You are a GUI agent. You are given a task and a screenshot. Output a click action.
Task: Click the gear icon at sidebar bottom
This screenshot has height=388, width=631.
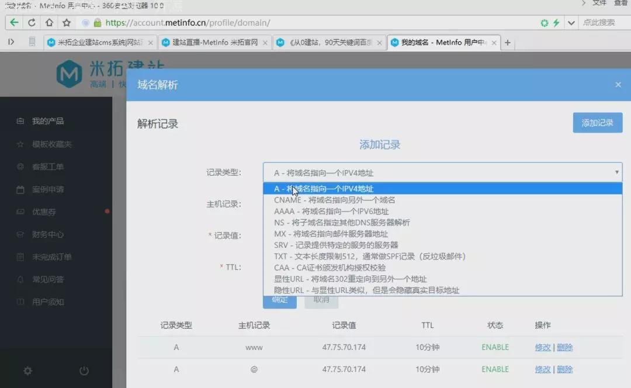tap(27, 370)
